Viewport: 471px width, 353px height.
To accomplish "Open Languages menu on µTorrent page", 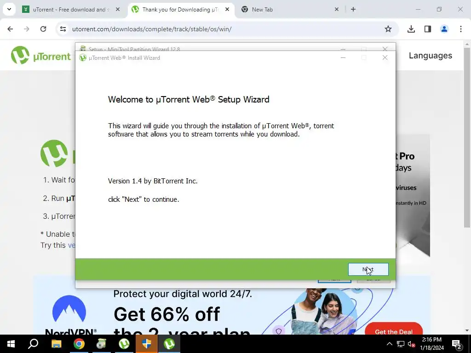I will click(x=430, y=56).
